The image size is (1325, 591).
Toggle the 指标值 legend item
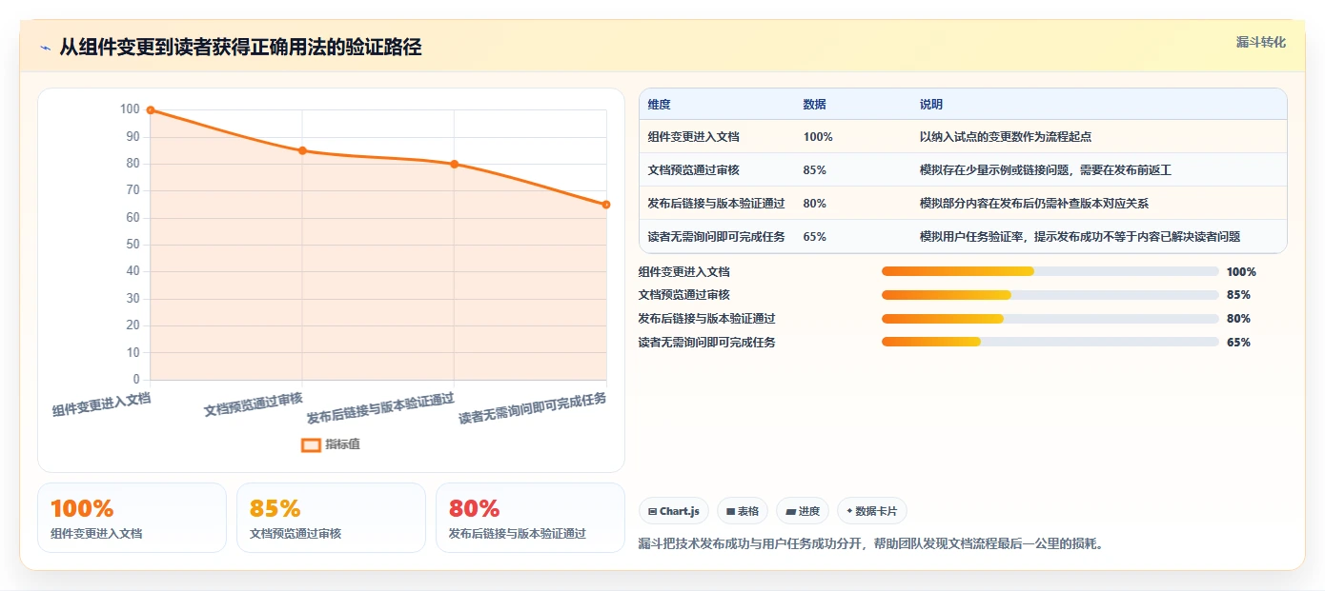[330, 444]
